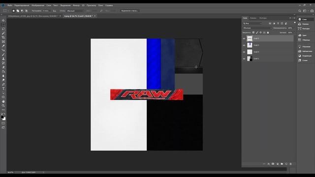The image size is (315, 177).
Task: Open the layer filter kind dropdown
Action: (252, 24)
